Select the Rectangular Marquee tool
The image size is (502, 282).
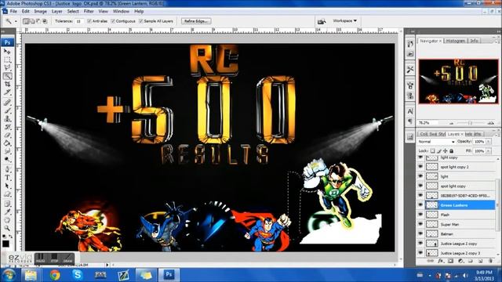coord(7,60)
